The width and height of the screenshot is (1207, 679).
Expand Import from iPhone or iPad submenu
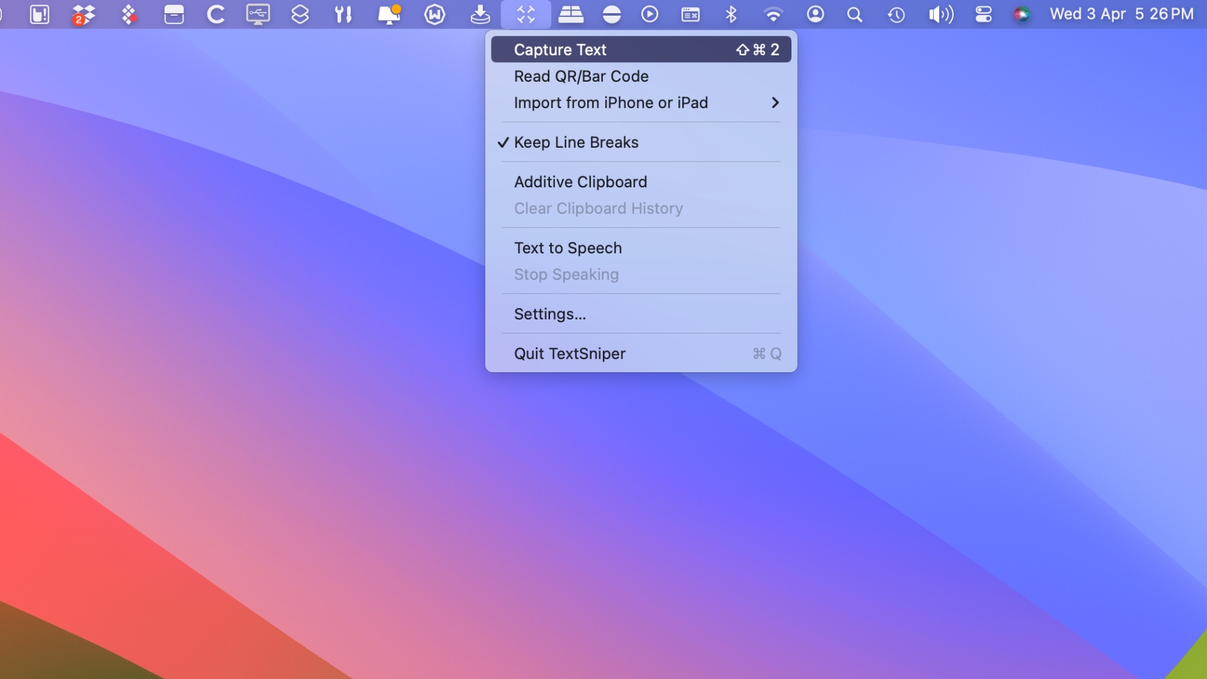pos(641,102)
